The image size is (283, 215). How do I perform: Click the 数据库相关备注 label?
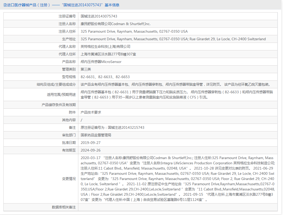64,207
